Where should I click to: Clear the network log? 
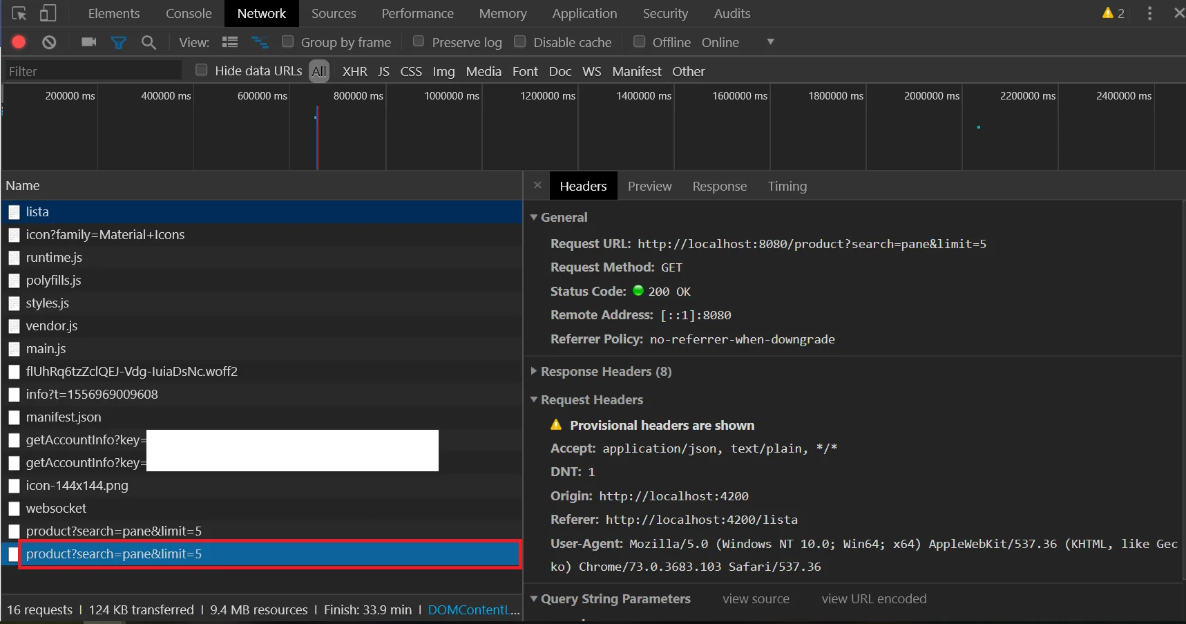[49, 42]
